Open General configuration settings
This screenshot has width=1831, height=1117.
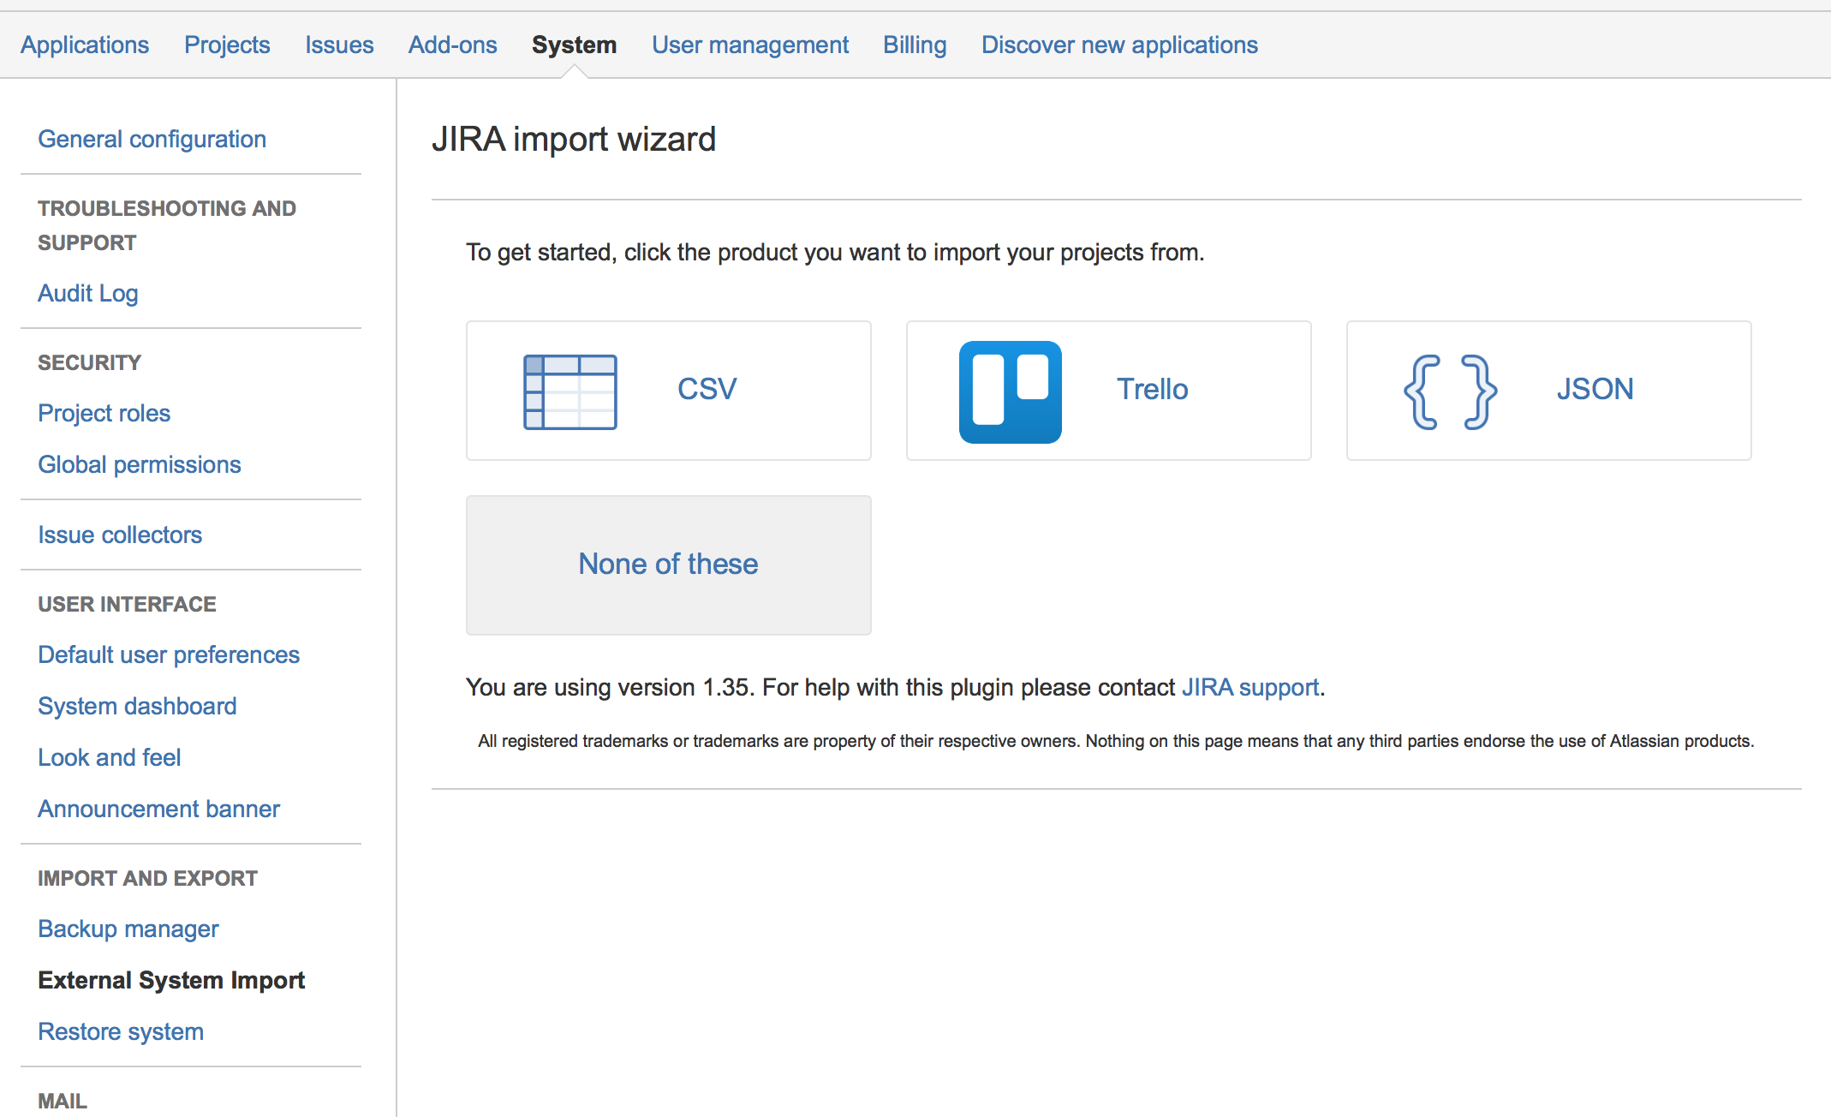(152, 138)
